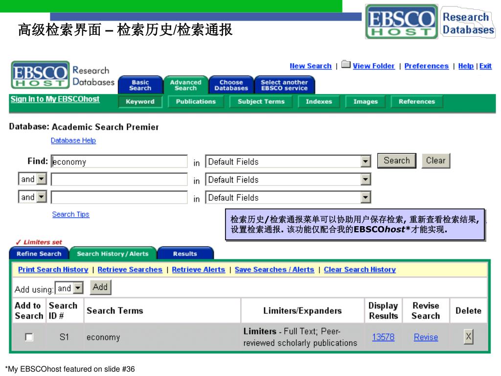
Task: Click the second search term field
Action: pos(119,179)
